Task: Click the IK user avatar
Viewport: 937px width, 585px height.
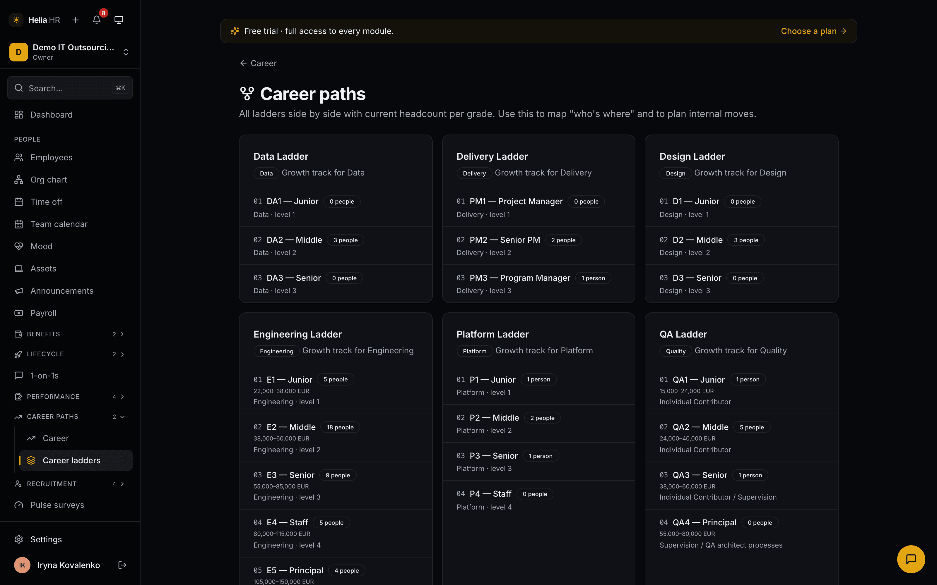Action: (x=22, y=565)
